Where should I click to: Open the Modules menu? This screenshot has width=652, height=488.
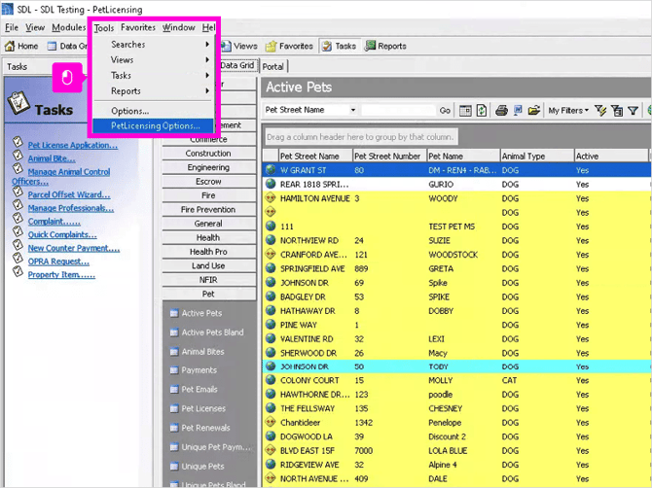69,27
